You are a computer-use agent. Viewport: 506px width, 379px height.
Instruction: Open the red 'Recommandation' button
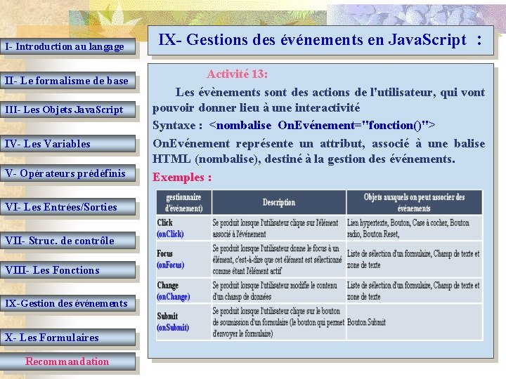pyautogui.click(x=67, y=361)
